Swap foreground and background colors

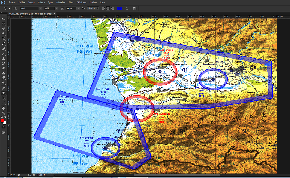[x=5, y=117]
